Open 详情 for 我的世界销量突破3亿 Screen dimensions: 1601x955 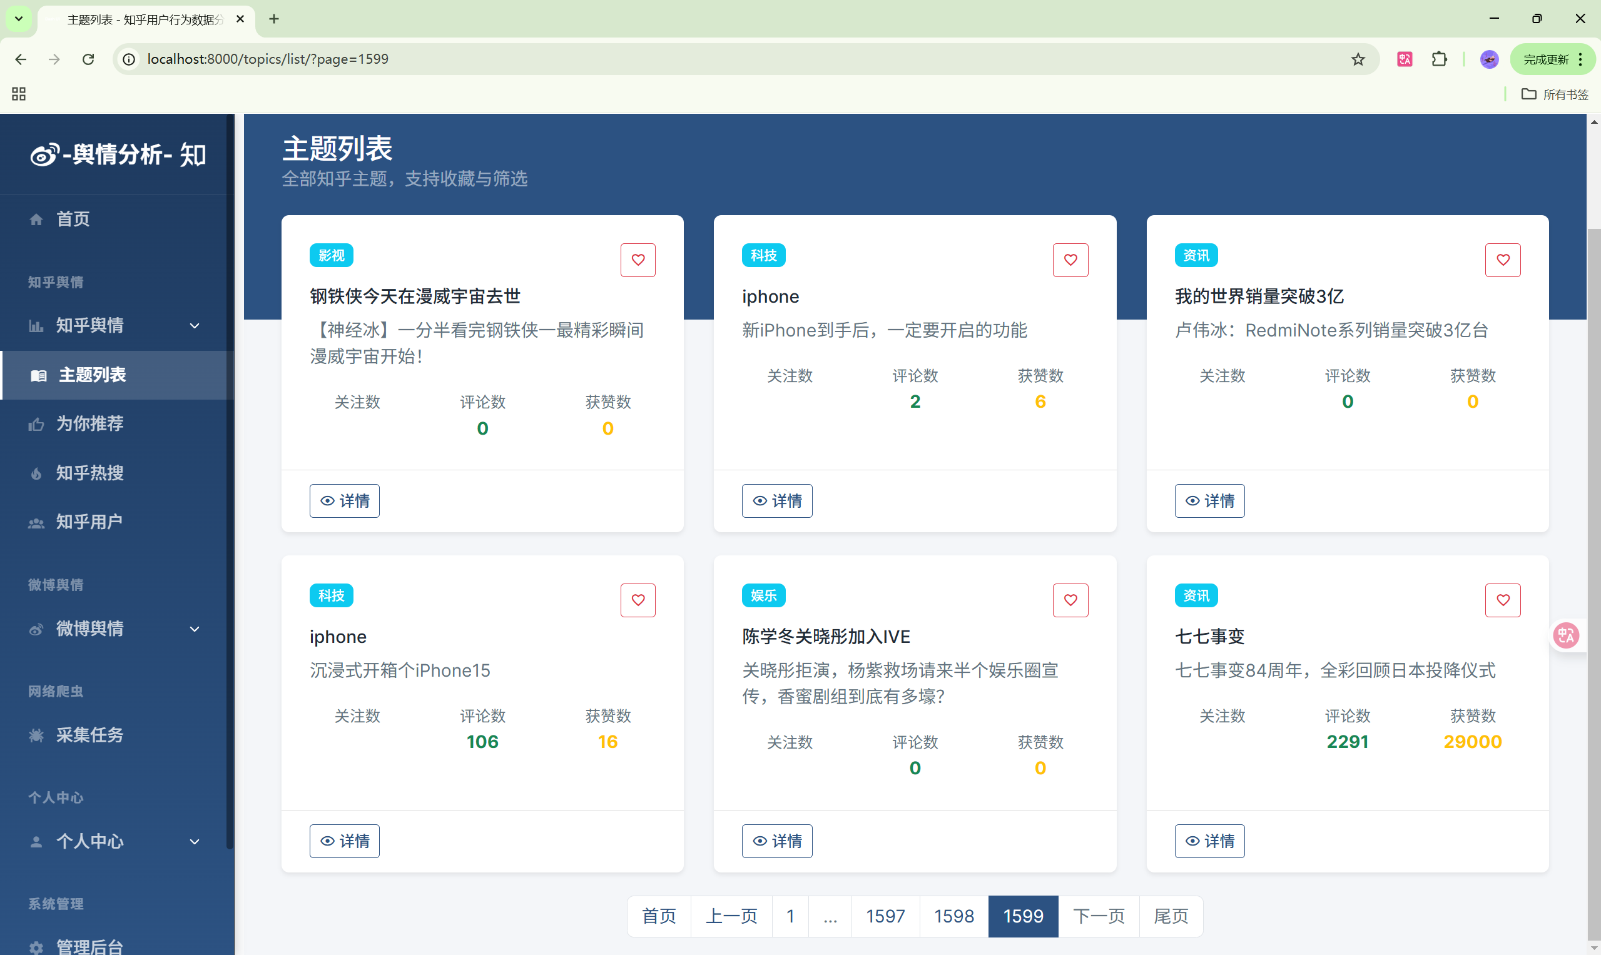point(1209,501)
